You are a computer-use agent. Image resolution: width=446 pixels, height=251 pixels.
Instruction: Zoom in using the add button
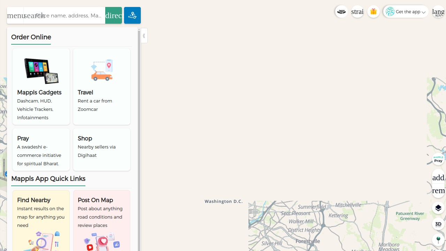pyautogui.click(x=438, y=177)
